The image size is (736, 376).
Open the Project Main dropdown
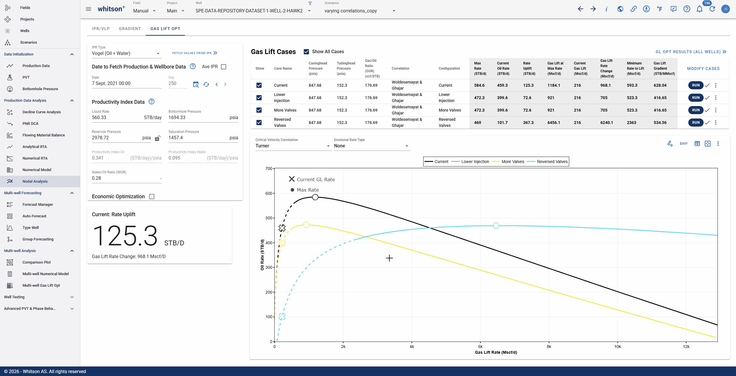coord(175,11)
